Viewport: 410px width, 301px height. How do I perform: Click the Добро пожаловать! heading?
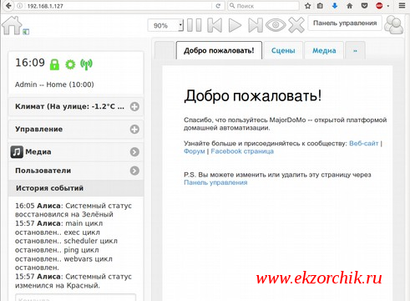[x=253, y=96]
